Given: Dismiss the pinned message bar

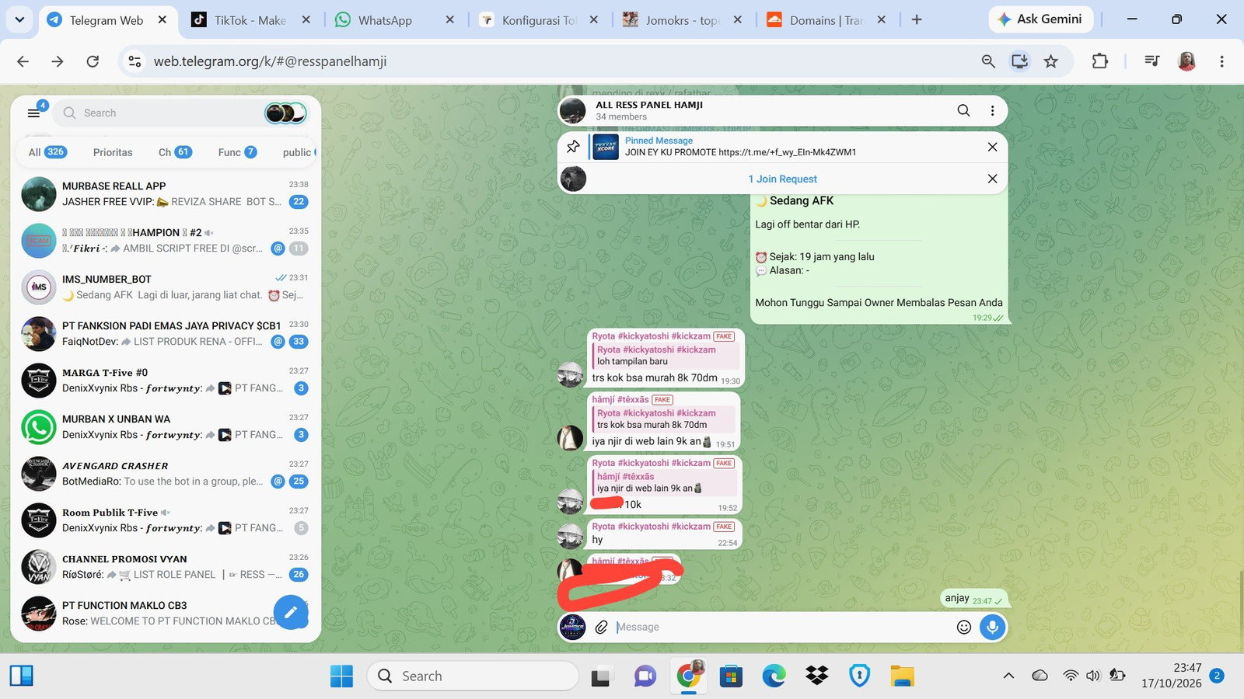Looking at the screenshot, I should (x=992, y=147).
